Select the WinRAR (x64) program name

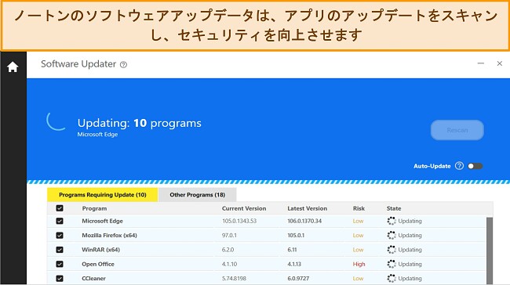(101, 250)
